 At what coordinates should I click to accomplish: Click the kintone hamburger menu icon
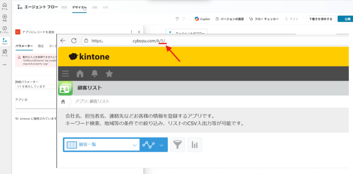[x=65, y=73]
